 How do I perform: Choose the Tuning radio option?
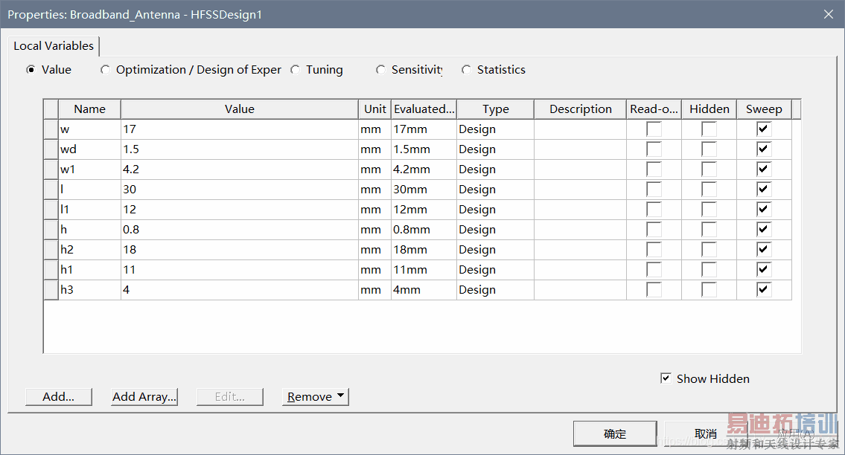(x=296, y=70)
